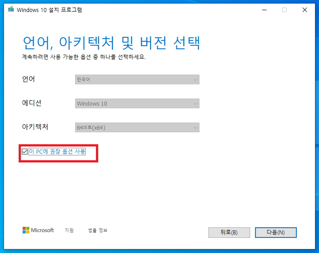Minimize the Windows 10 setup window
The width and height of the screenshot is (319, 253).
tap(264, 10)
